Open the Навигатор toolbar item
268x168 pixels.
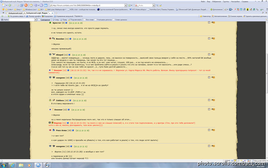[x=205, y=16]
